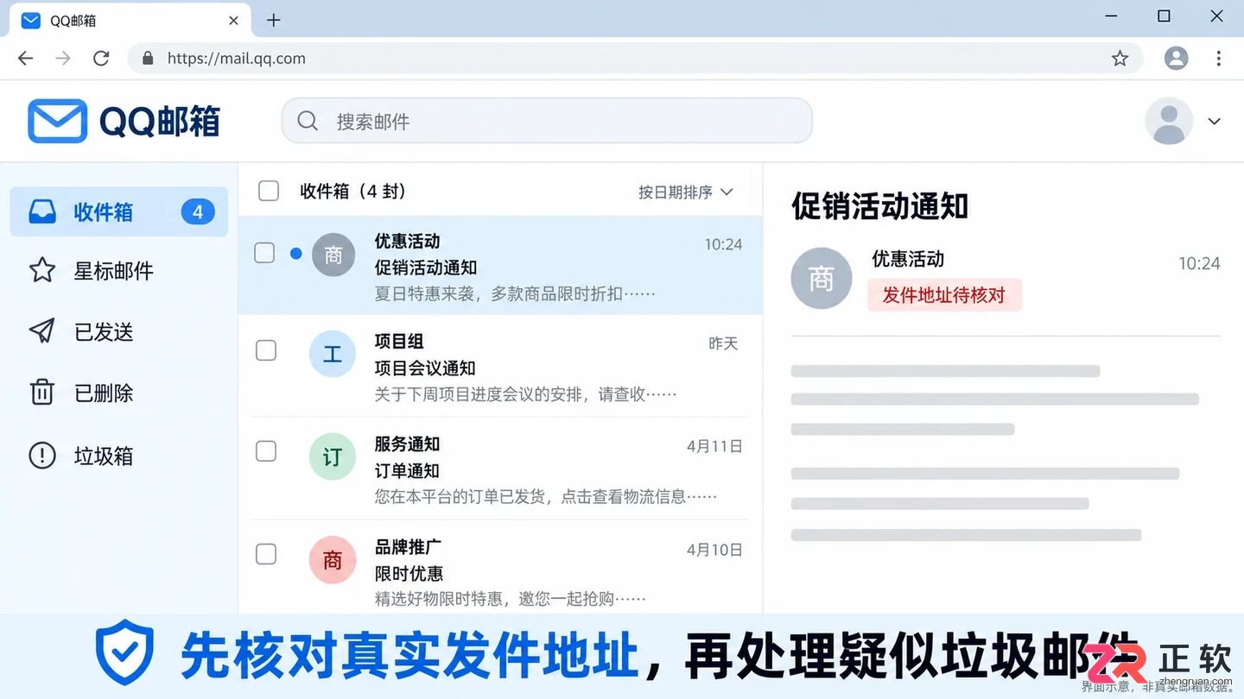
Task: Open a new browser tab
Action: coord(274,20)
